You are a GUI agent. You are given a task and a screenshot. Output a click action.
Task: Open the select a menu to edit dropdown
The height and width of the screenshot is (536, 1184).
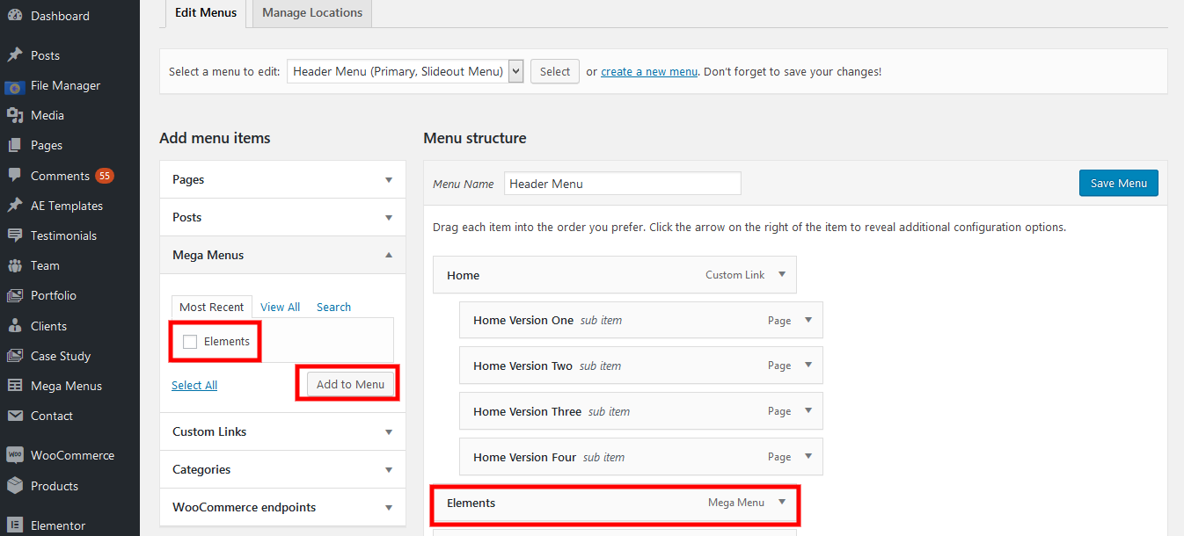pyautogui.click(x=406, y=72)
